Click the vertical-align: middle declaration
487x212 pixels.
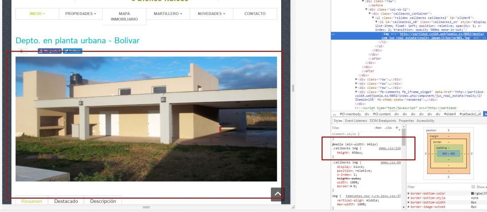click(x=358, y=200)
